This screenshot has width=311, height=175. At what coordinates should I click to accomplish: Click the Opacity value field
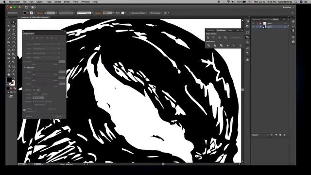coord(107,13)
